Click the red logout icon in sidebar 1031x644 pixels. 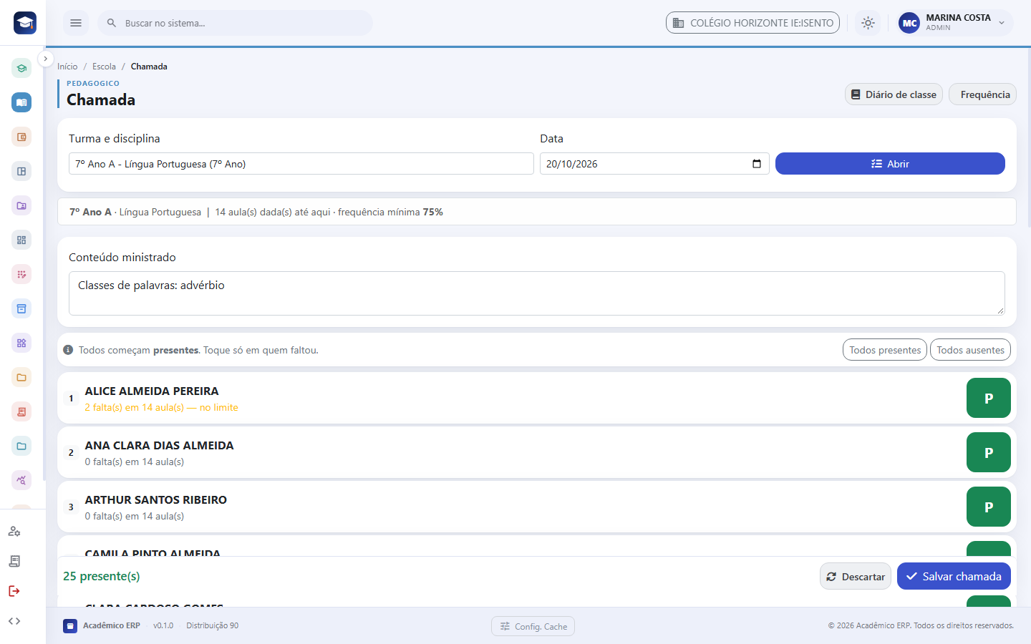tap(14, 591)
